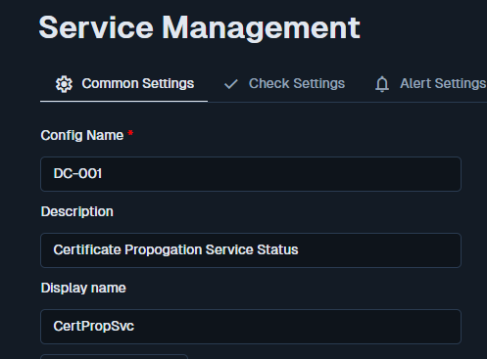Click the Config Name label
This screenshot has width=487, height=359.
click(x=82, y=135)
